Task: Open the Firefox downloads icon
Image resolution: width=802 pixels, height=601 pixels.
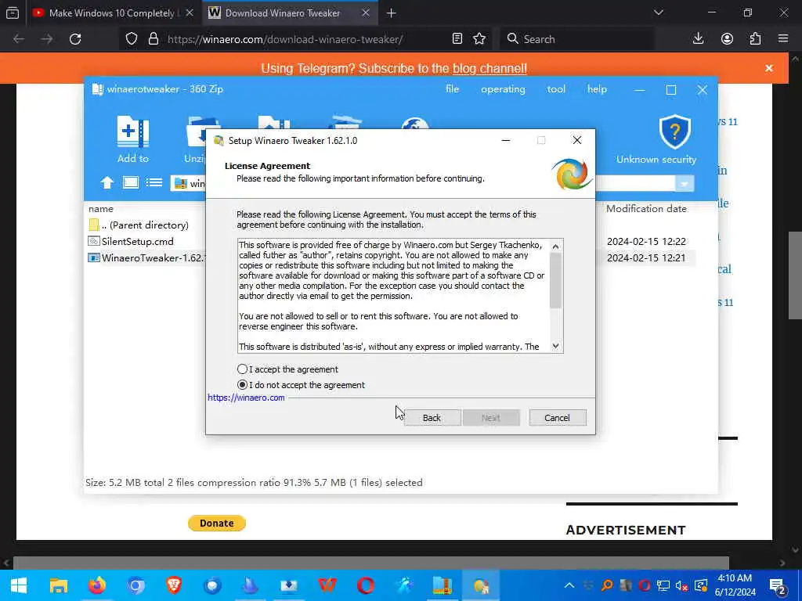Action: (x=698, y=39)
